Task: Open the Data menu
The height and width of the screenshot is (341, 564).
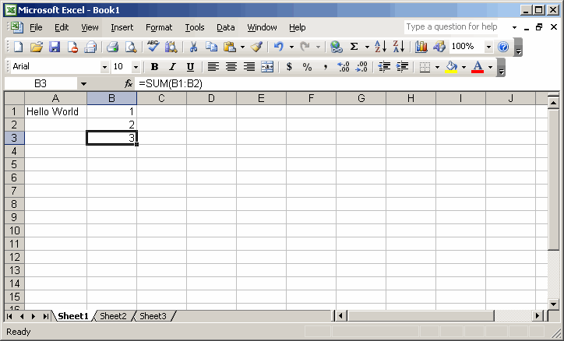Action: click(x=226, y=27)
